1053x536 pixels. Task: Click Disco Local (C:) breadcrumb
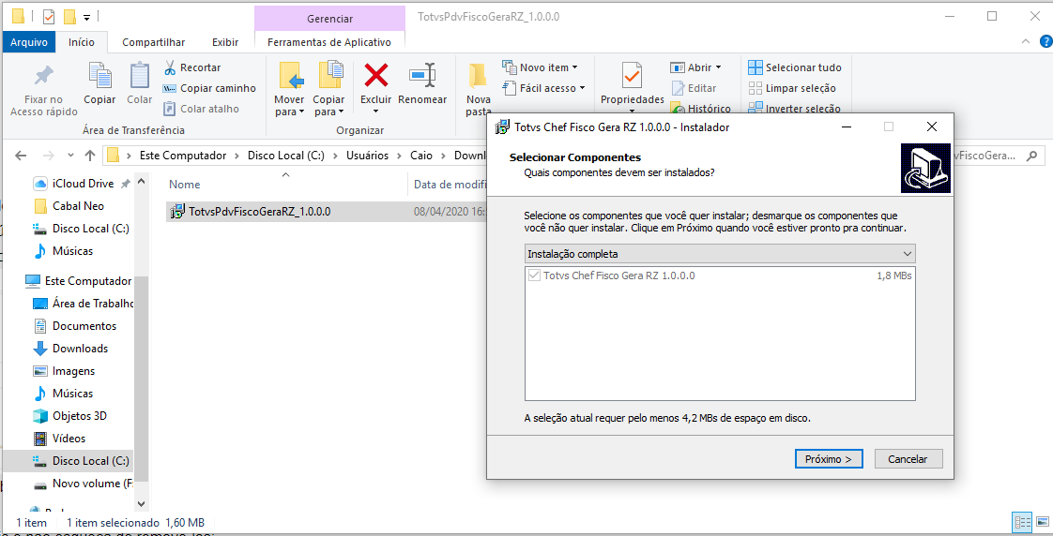(285, 156)
